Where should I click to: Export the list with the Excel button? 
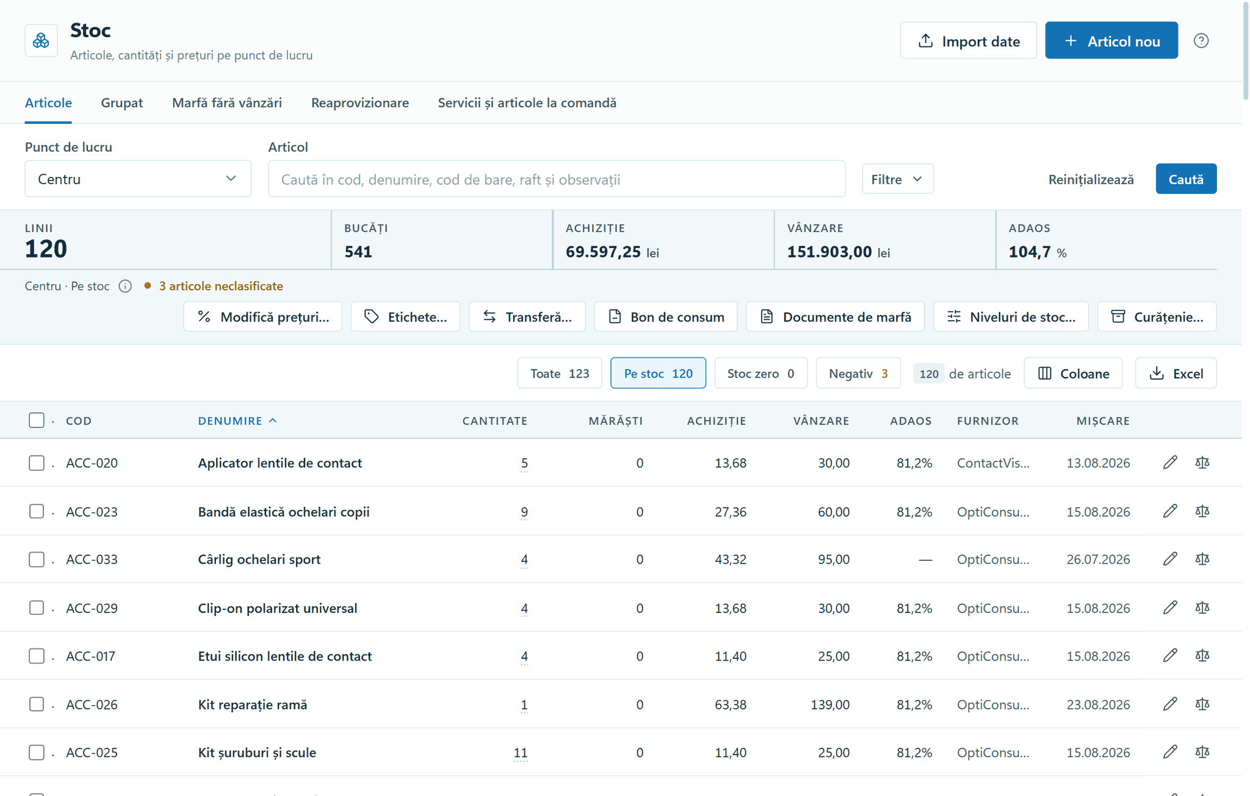(1176, 373)
